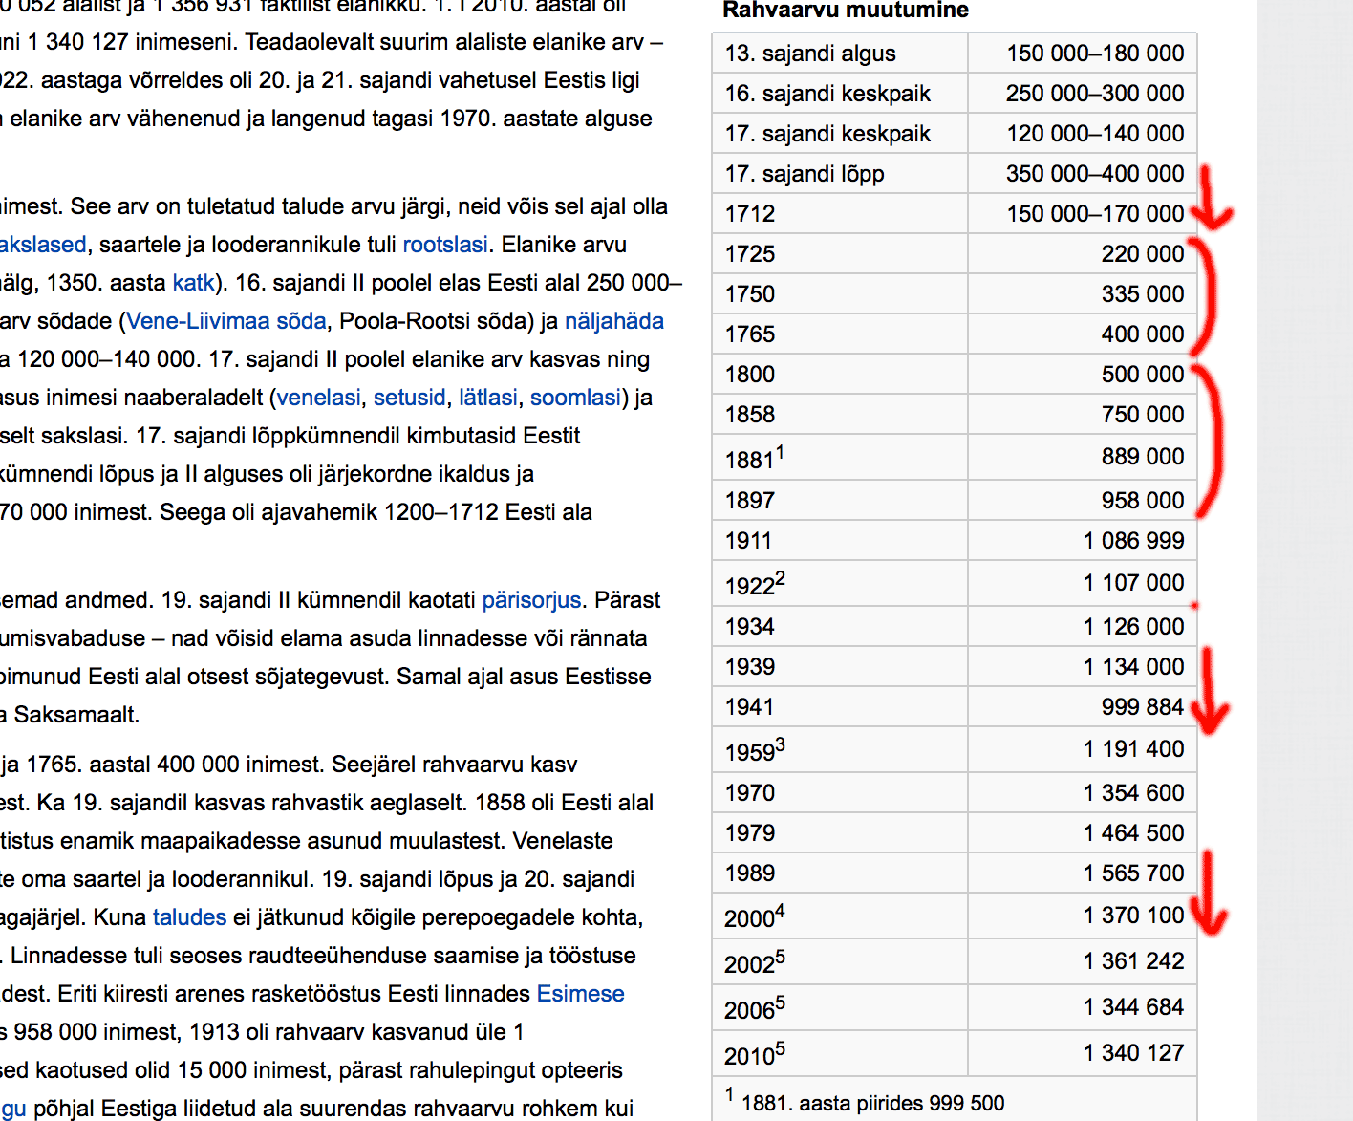
Task: Click the year cell '1941'
Action: [749, 707]
